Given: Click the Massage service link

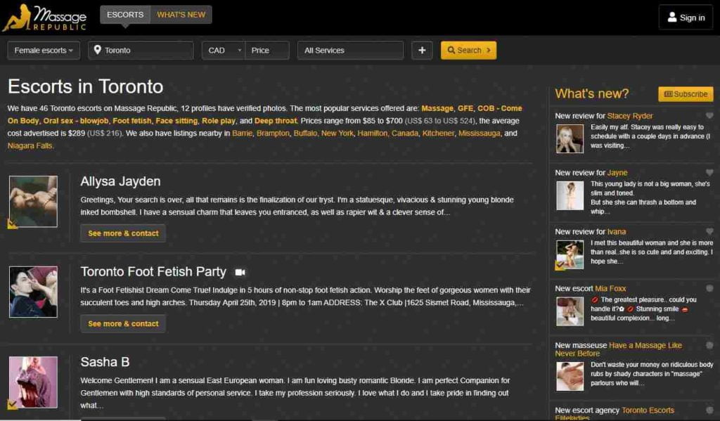Looking at the screenshot, I should click(437, 108).
